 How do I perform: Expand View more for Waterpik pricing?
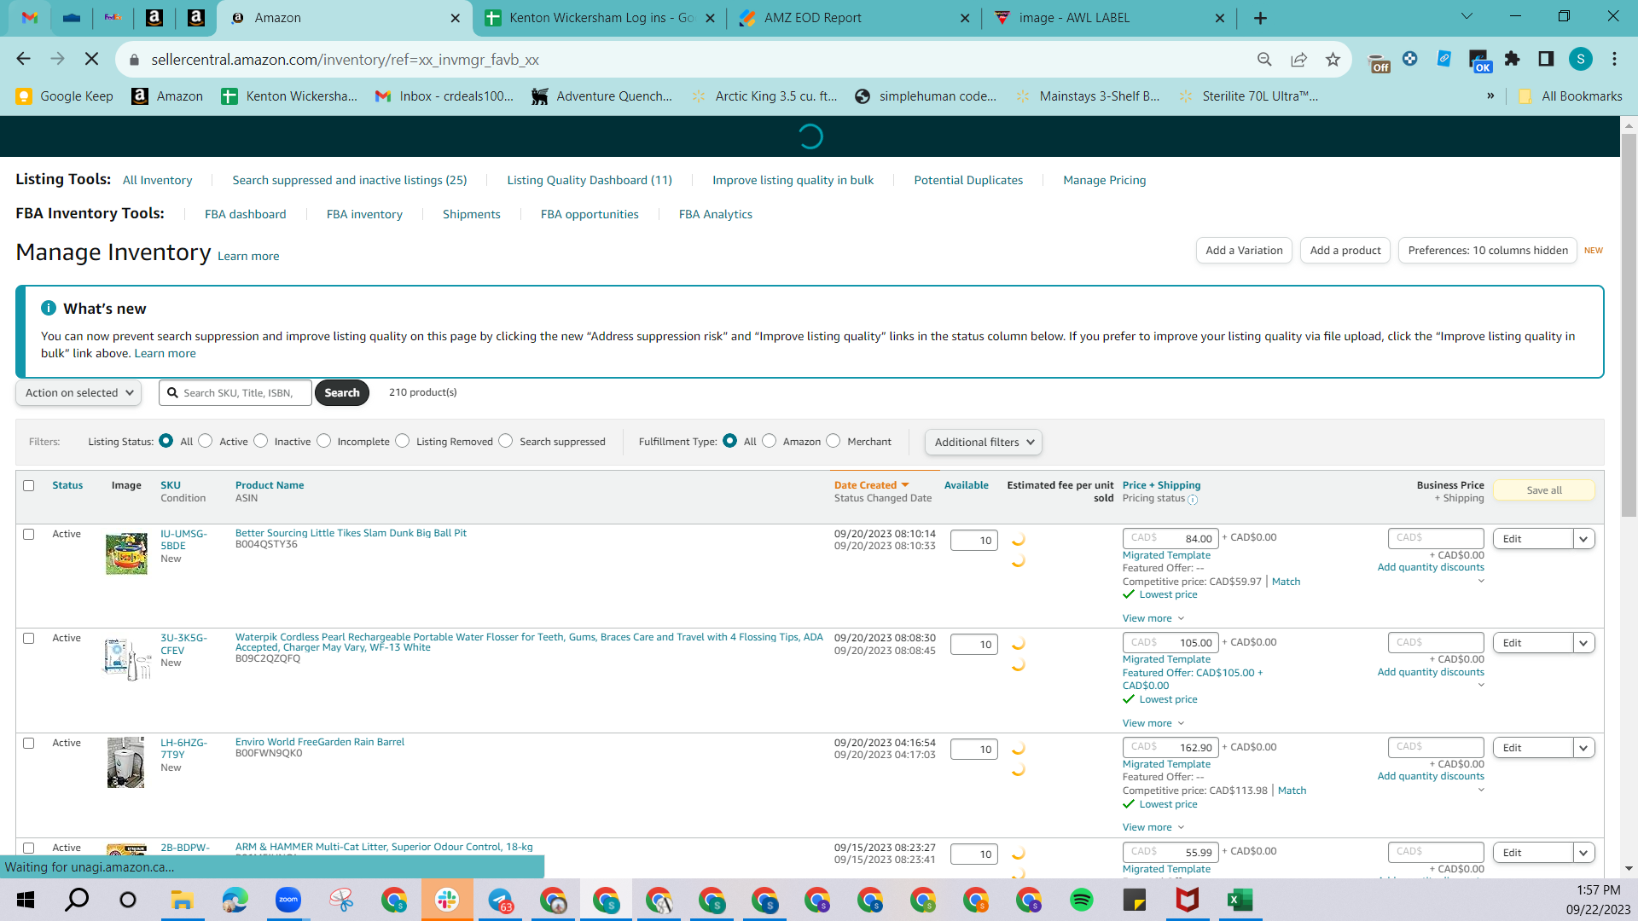coord(1153,723)
